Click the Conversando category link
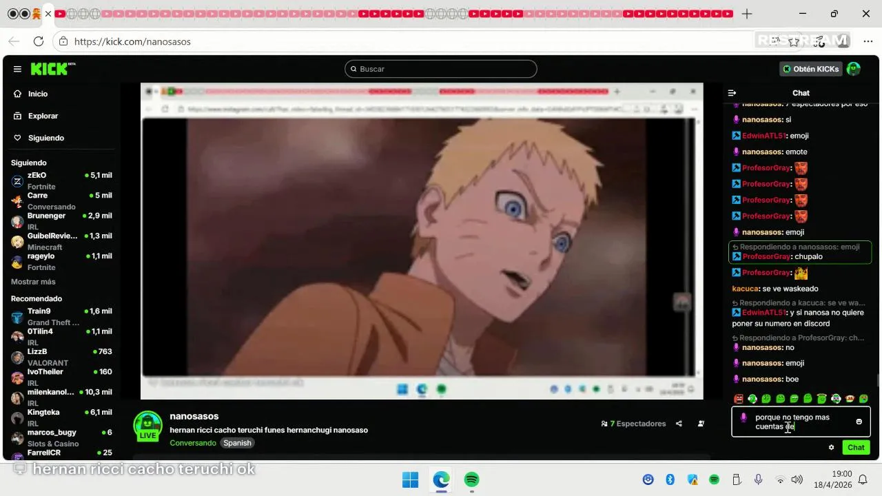The width and height of the screenshot is (882, 496). point(193,443)
